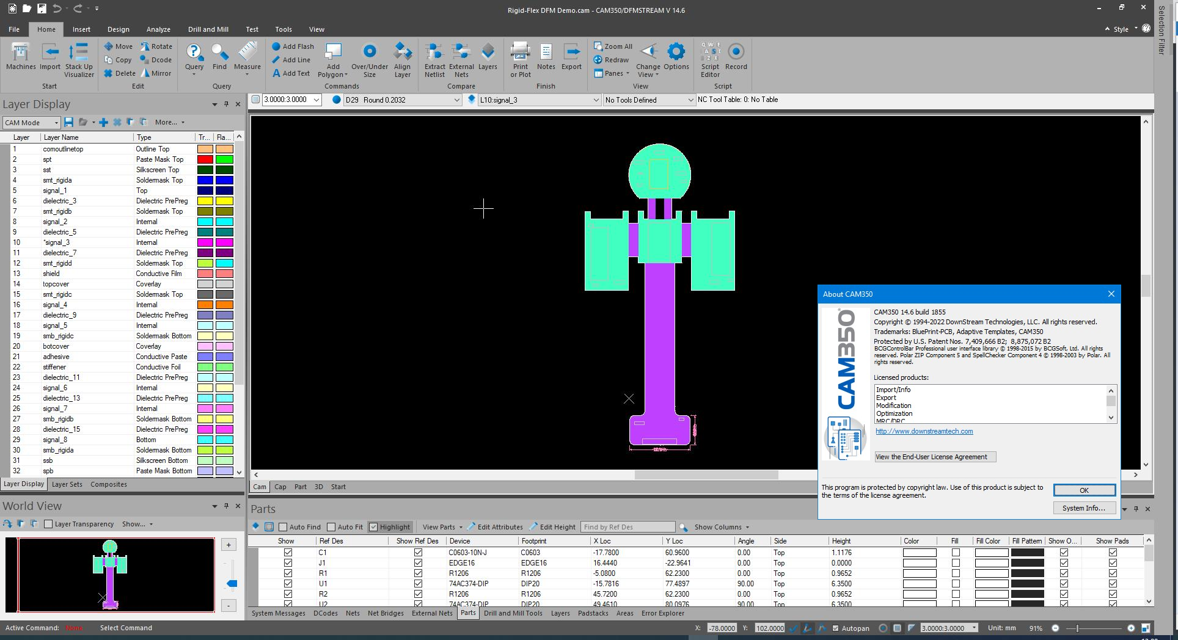Open the downstreamtech.com link
1178x640 pixels.
coord(924,431)
